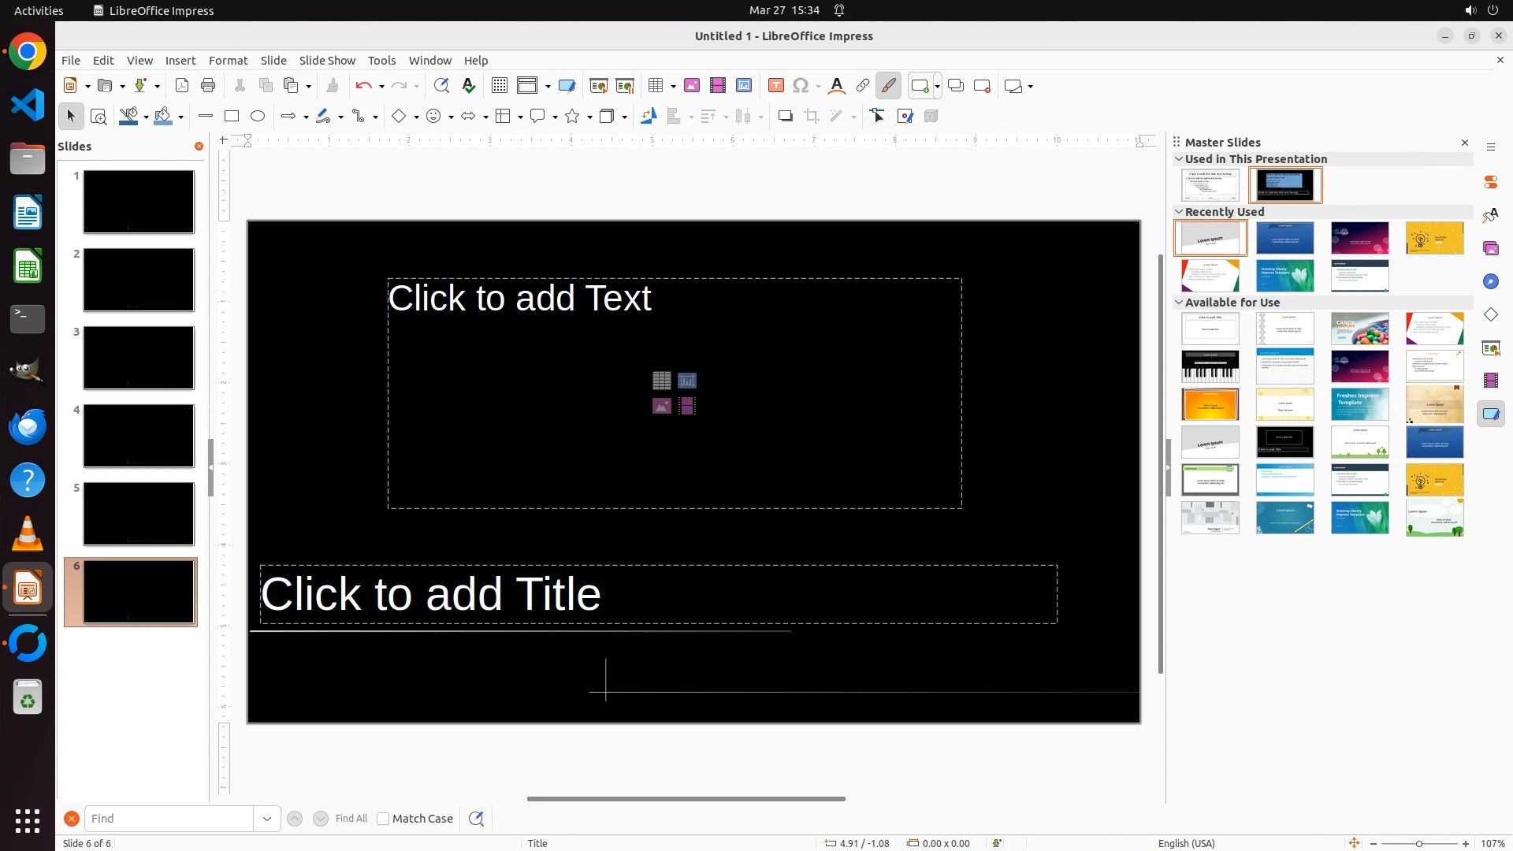
Task: Enable the Match Case checkbox
Action: coord(383,819)
